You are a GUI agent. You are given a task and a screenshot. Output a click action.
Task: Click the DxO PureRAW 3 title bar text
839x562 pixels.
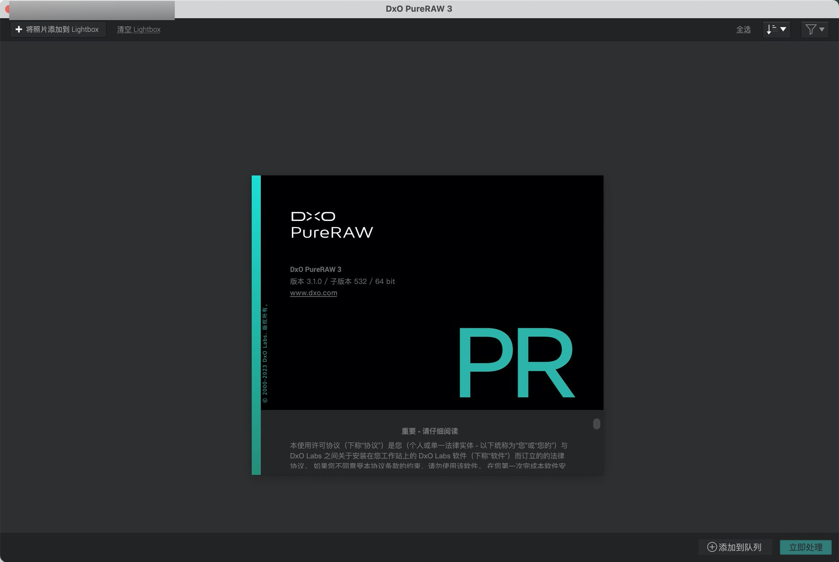[x=419, y=8]
